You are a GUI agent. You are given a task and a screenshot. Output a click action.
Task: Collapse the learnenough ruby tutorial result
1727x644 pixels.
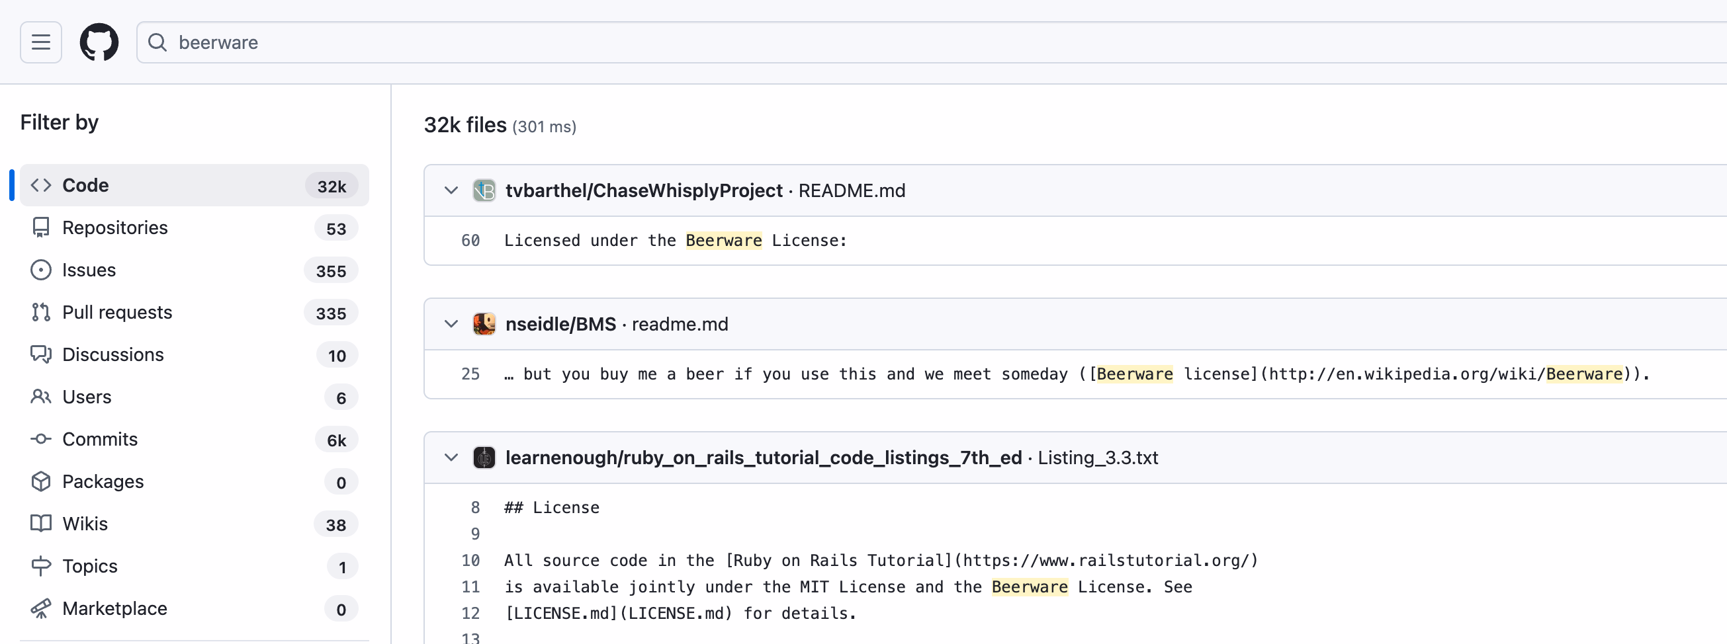(x=451, y=457)
